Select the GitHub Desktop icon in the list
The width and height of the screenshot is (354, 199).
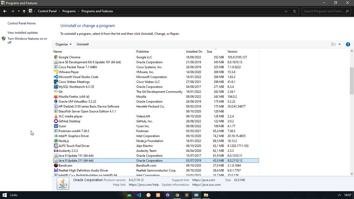click(x=56, y=121)
